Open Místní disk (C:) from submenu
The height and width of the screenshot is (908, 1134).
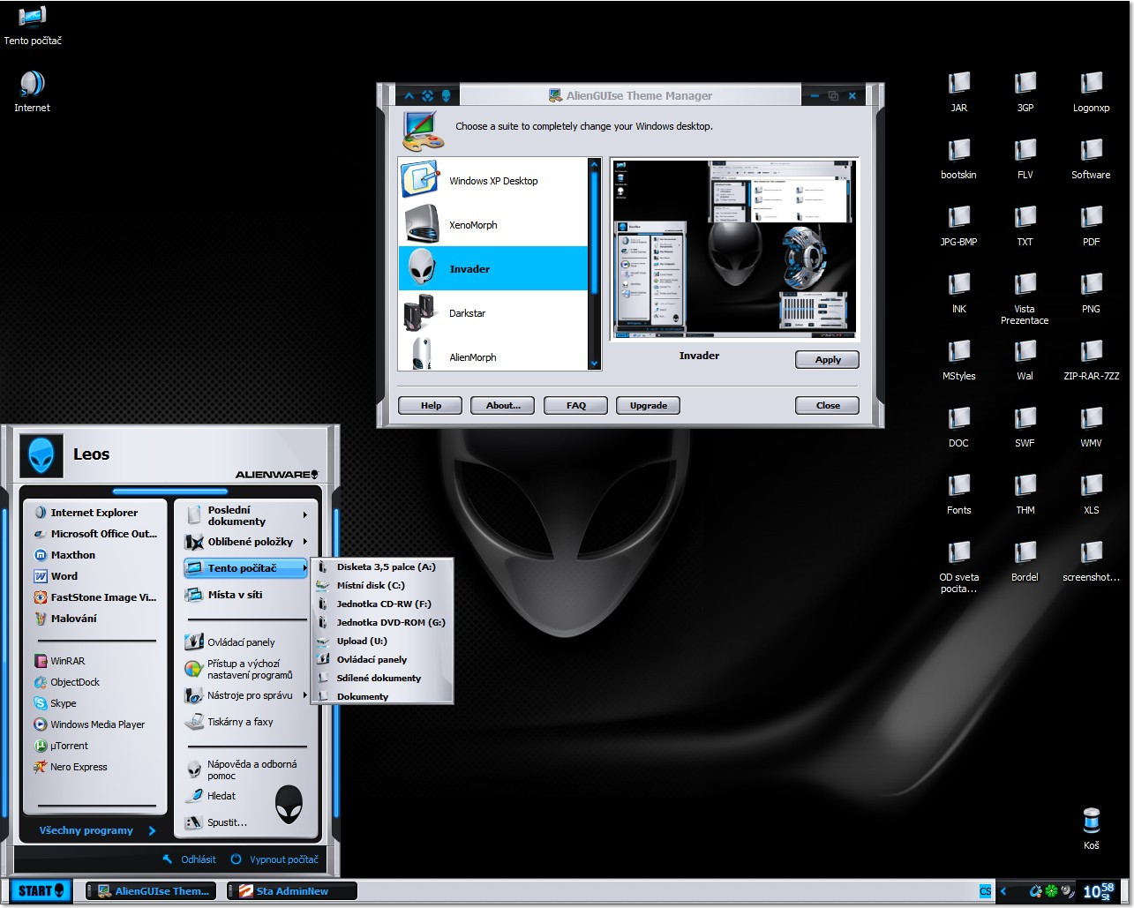coord(382,585)
